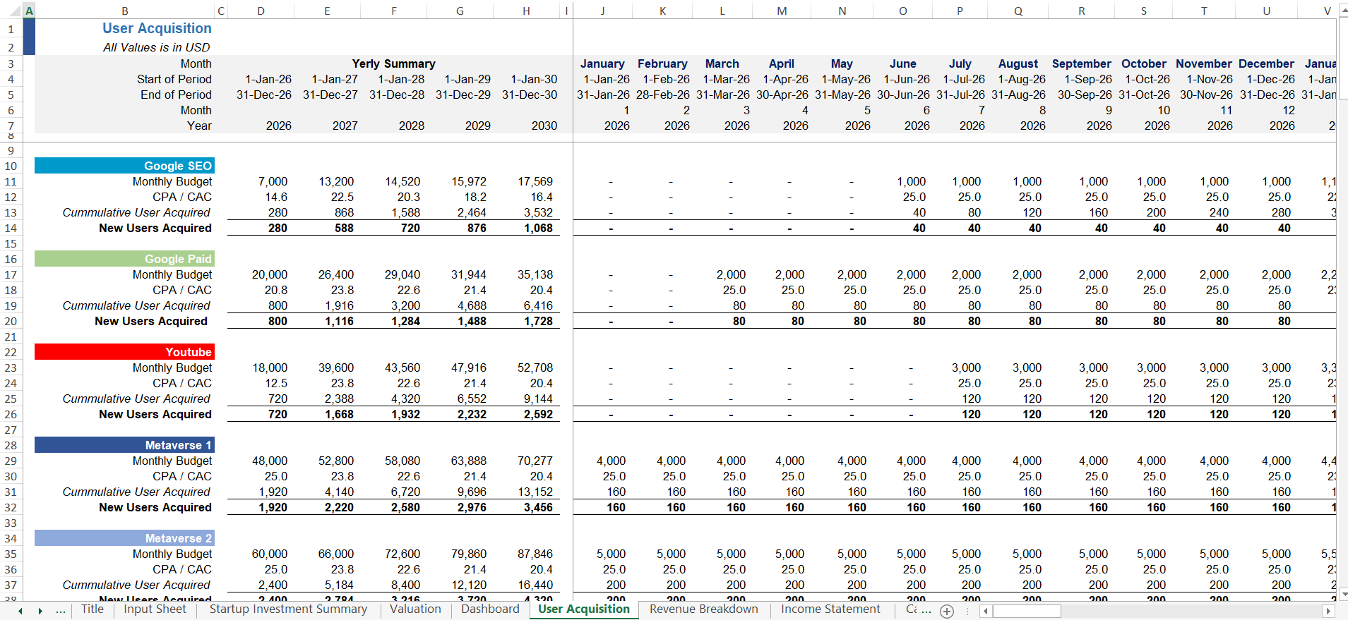
Task: Go to previous sheet using left arrow
Action: pyautogui.click(x=20, y=611)
